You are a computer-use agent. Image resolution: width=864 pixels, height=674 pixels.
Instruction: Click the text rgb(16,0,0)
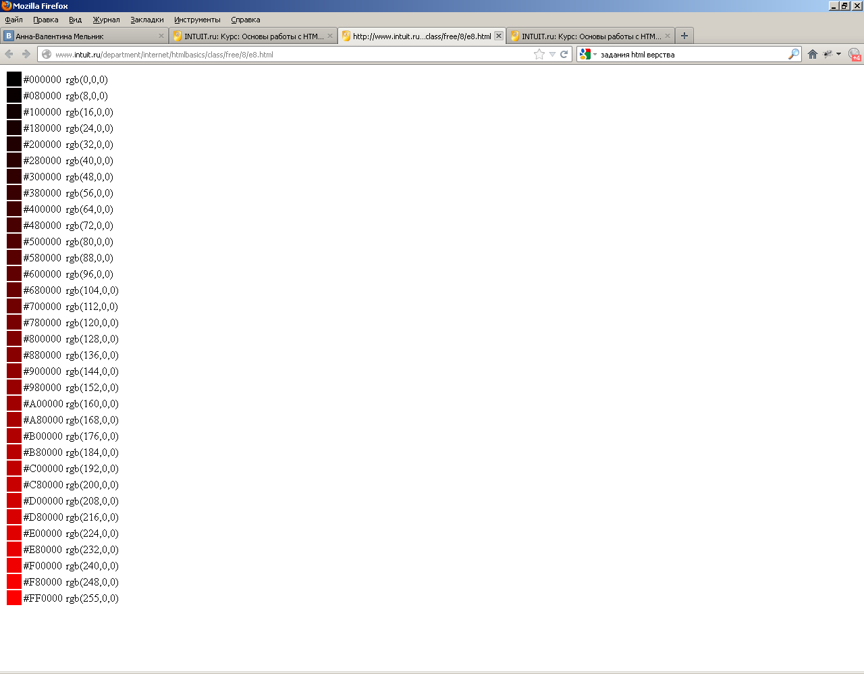89,112
